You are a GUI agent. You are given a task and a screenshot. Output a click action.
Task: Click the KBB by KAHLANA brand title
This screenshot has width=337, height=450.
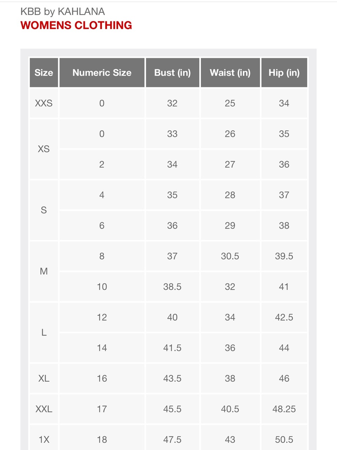click(63, 11)
